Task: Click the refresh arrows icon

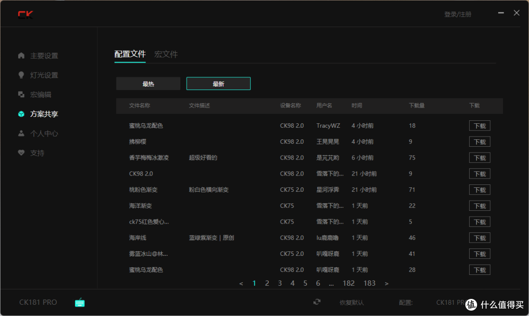Action: pyautogui.click(x=317, y=302)
